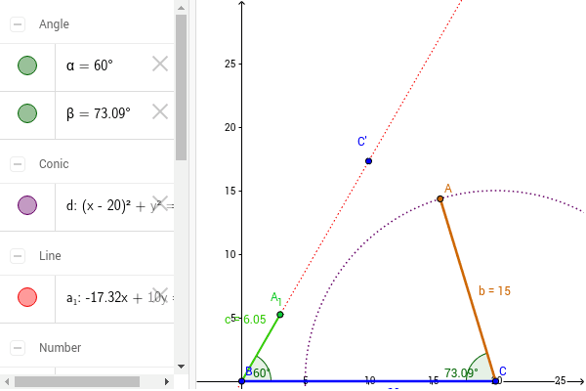Delete the line a₁ entry
586x391 pixels.
(x=160, y=295)
